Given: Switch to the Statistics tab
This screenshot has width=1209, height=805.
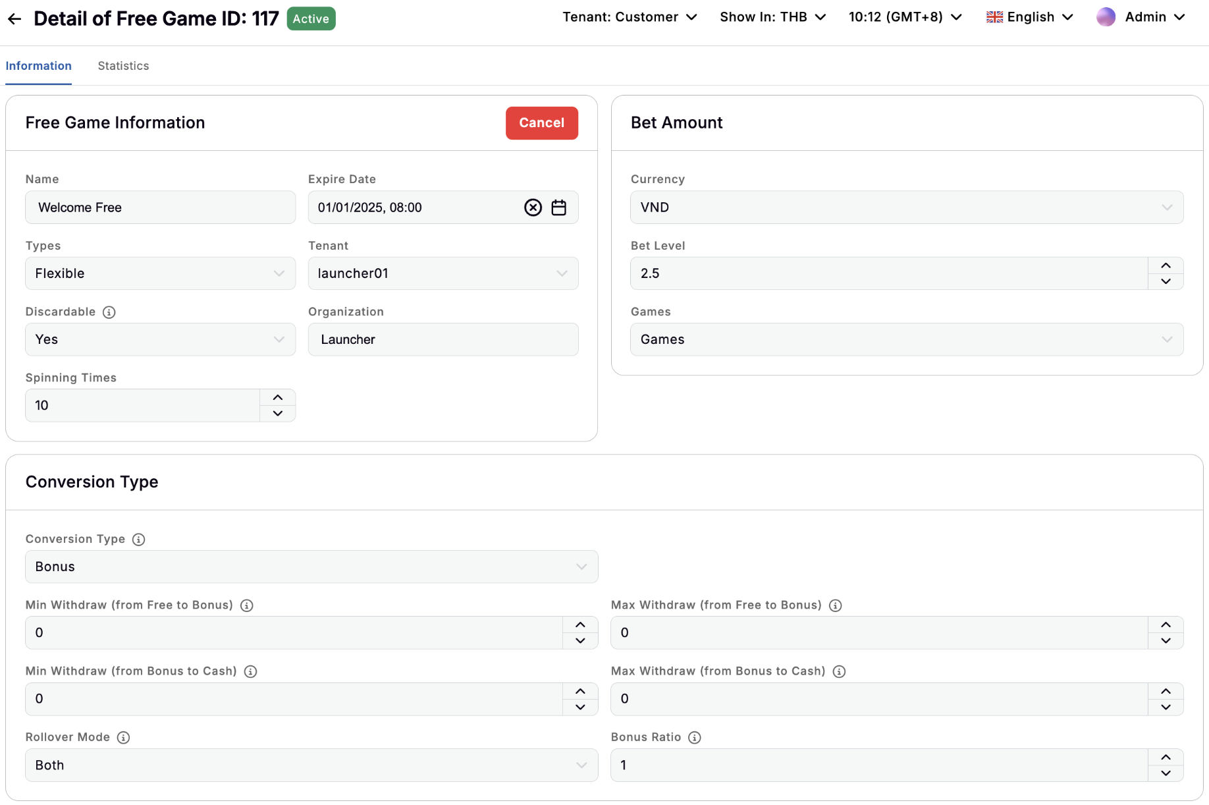Looking at the screenshot, I should pos(123,66).
